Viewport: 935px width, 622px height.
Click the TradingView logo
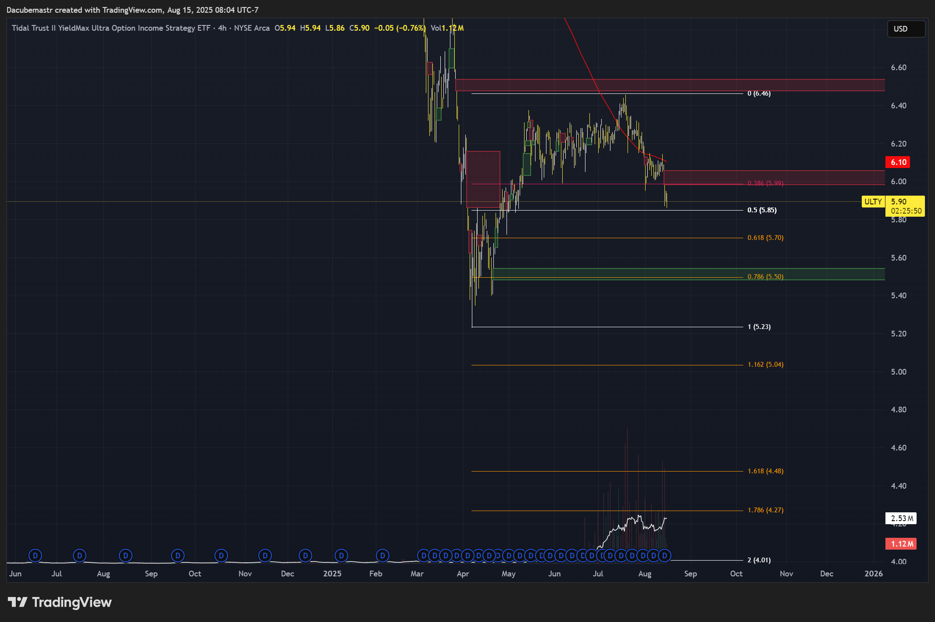pyautogui.click(x=60, y=602)
